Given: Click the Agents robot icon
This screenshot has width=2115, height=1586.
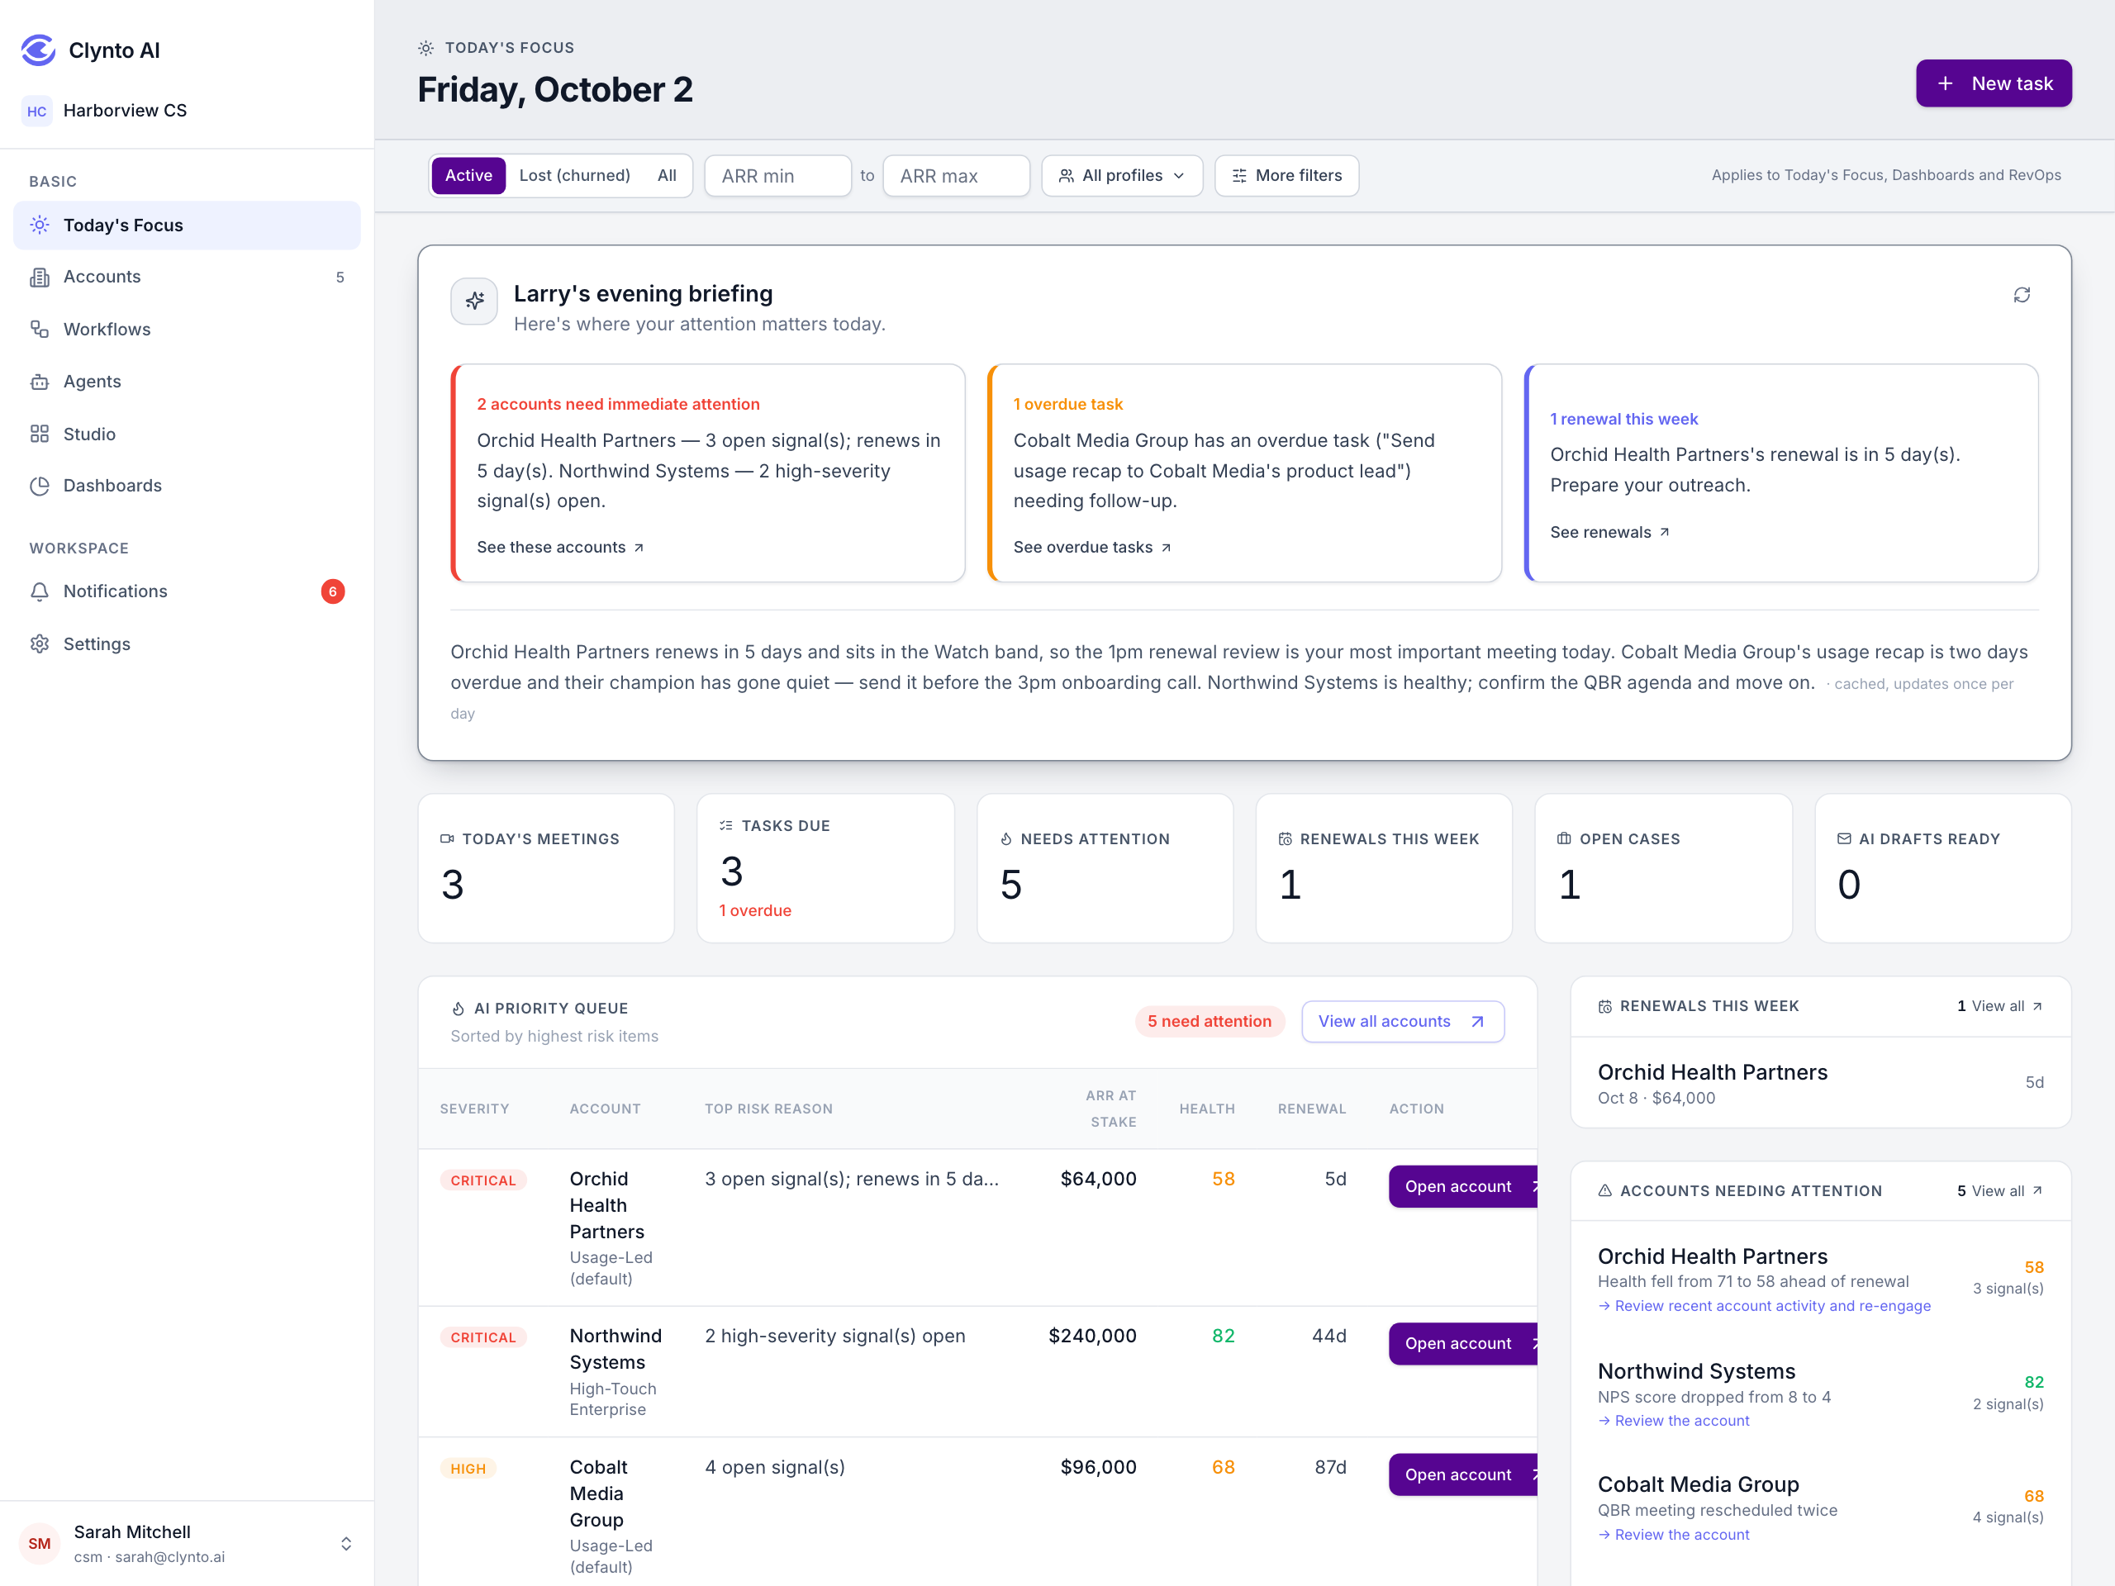Looking at the screenshot, I should click(39, 382).
